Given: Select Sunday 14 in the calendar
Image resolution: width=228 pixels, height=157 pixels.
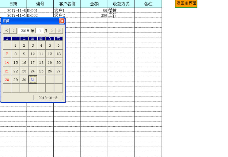Looking at the screenshot, I should click(x=7, y=62).
